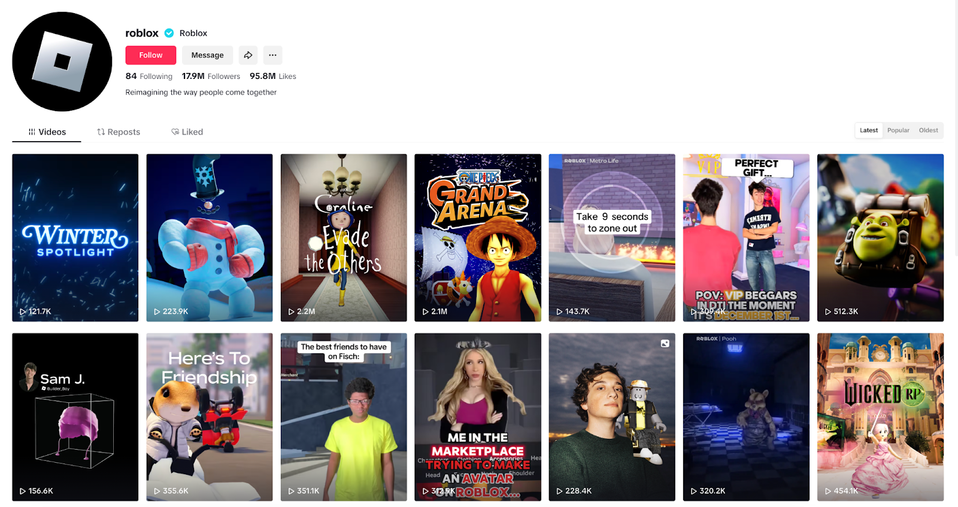This screenshot has height=507, width=958.
Task: Click the 143.7K view count
Action: 577,311
